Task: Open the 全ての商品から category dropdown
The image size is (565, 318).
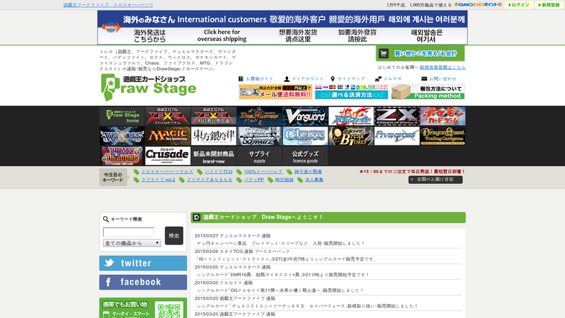Action: 132,243
